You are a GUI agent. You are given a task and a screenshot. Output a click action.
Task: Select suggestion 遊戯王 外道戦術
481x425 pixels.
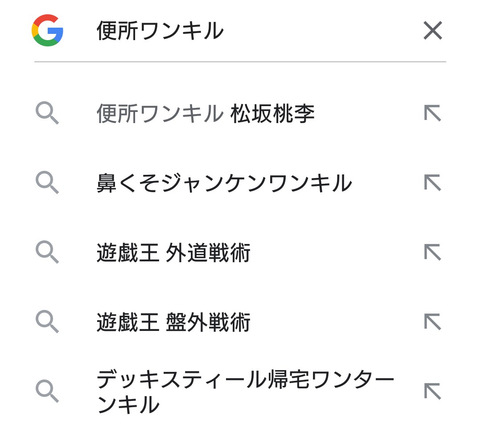173,253
